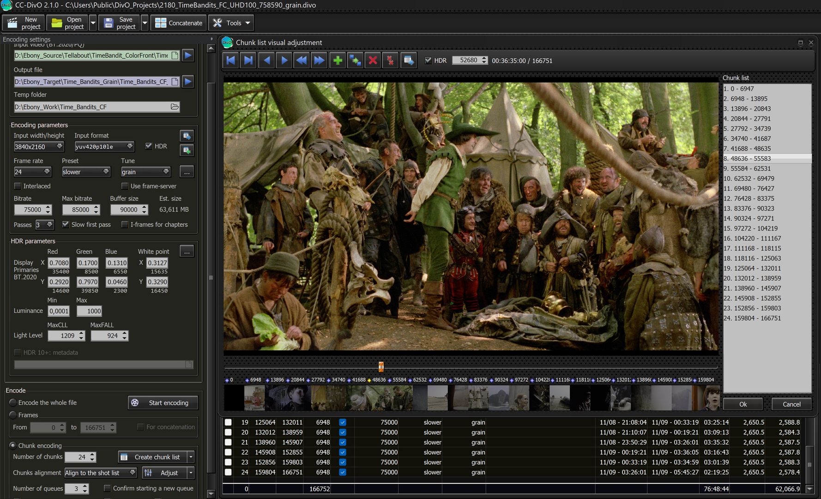Viewport: 821px width, 499px height.
Task: Expand the Save project dropdown arrow
Action: pyautogui.click(x=145, y=23)
